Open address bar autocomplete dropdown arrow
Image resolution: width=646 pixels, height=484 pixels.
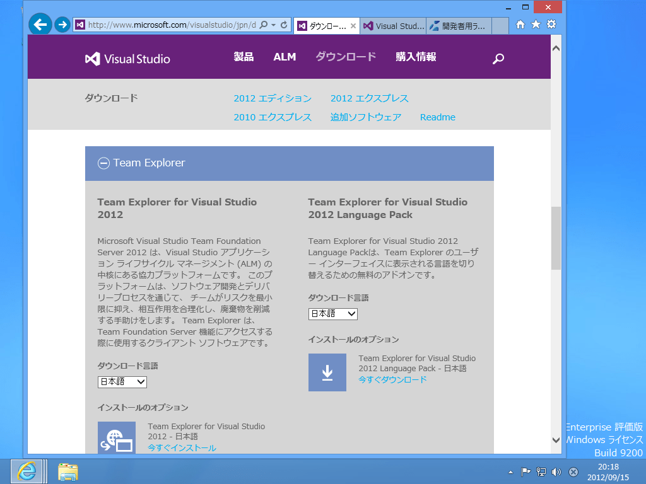click(x=274, y=25)
